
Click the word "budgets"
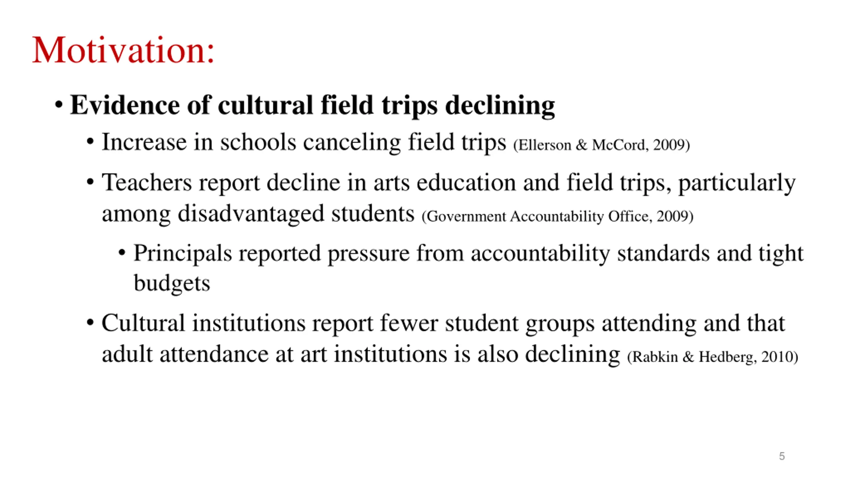[172, 284]
